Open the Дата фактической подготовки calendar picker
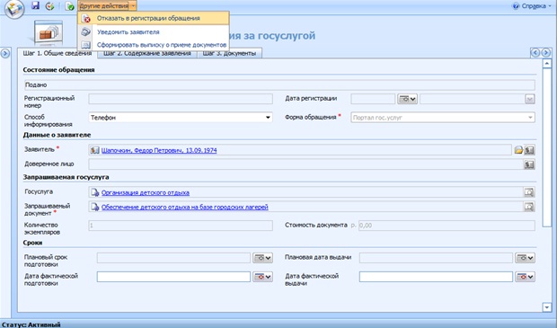 coord(263,277)
